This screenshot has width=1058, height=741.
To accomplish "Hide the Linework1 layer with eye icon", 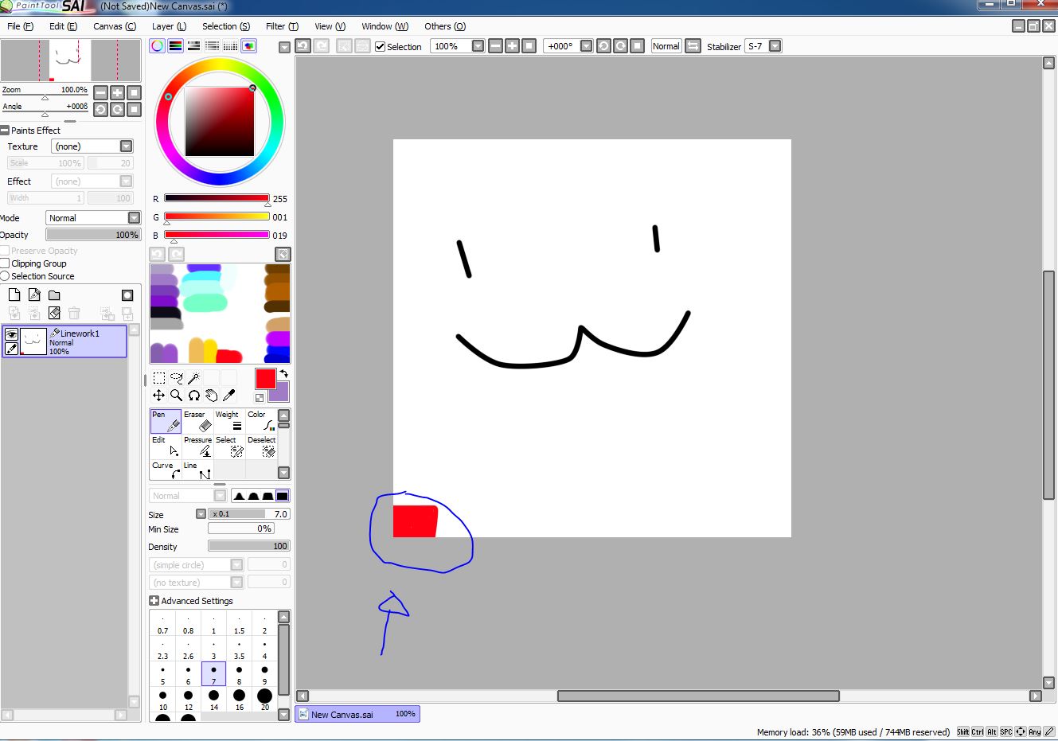I will pos(12,335).
